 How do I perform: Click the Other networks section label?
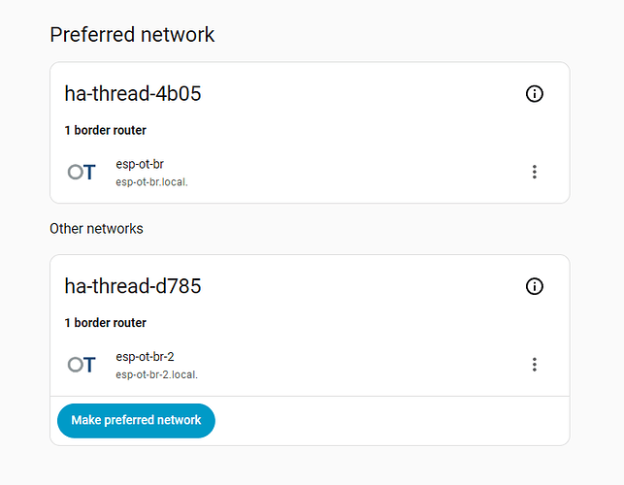(96, 229)
